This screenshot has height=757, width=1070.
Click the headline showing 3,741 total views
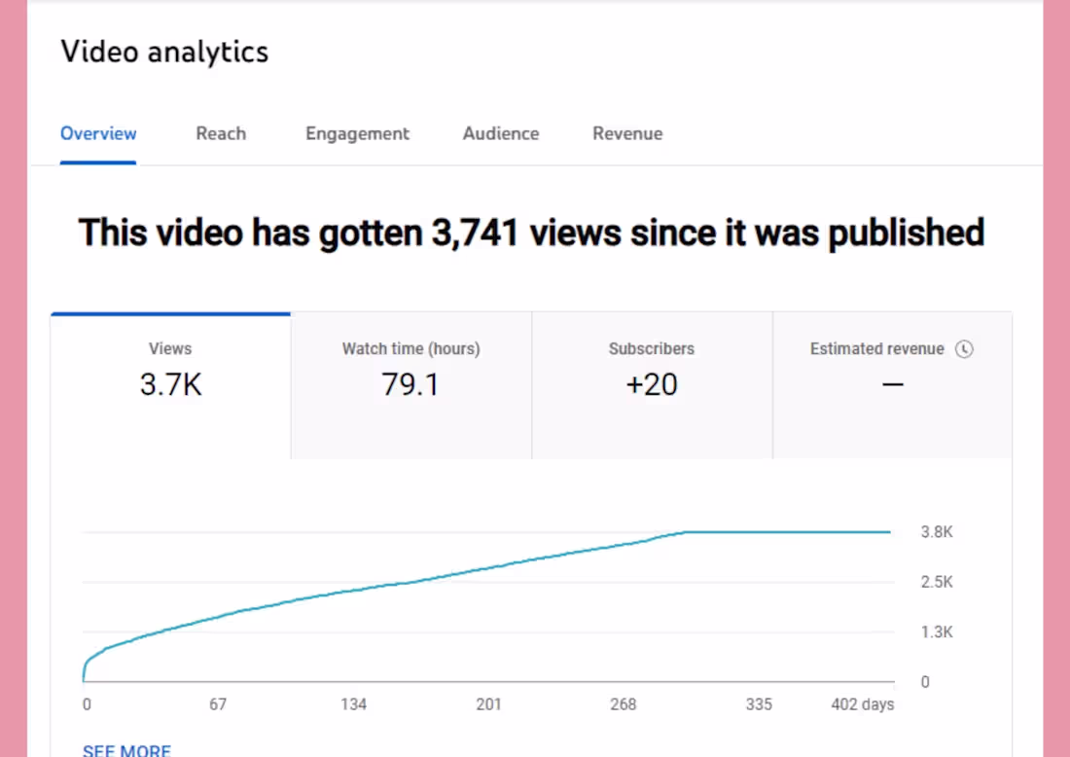point(531,233)
